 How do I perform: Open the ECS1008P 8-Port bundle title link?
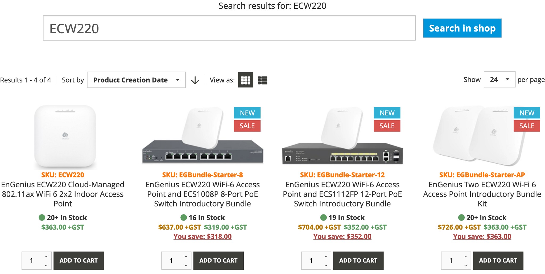(203, 194)
